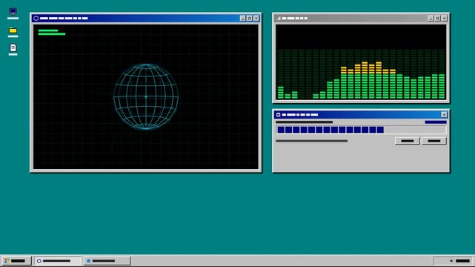
Task: Click the signal bars icon in the equalizer window title
Action: 279,19
